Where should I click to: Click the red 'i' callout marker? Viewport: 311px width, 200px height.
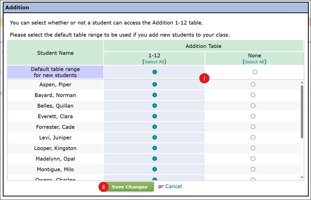(x=204, y=78)
